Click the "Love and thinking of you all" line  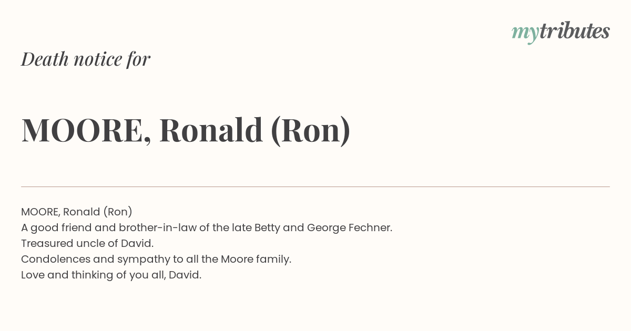[111, 275]
